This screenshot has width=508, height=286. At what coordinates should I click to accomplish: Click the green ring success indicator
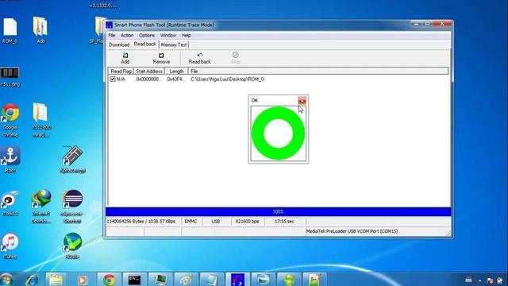point(279,133)
